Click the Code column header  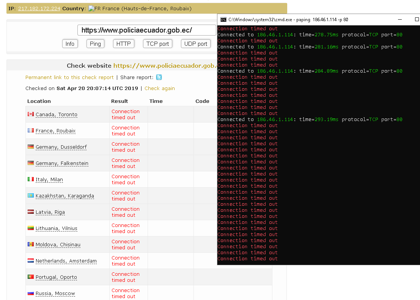(202, 101)
